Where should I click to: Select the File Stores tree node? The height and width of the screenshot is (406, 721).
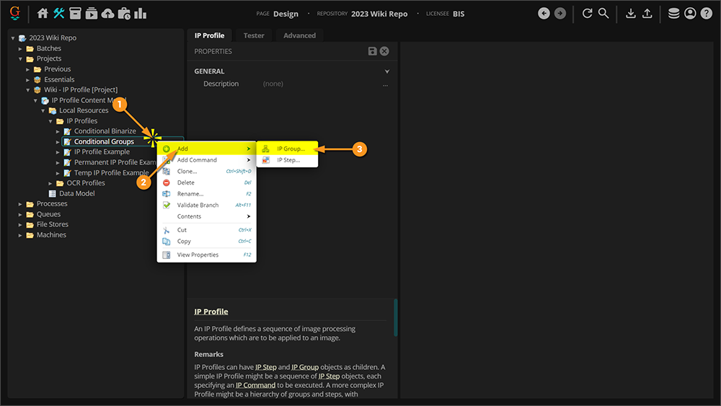[53, 224]
